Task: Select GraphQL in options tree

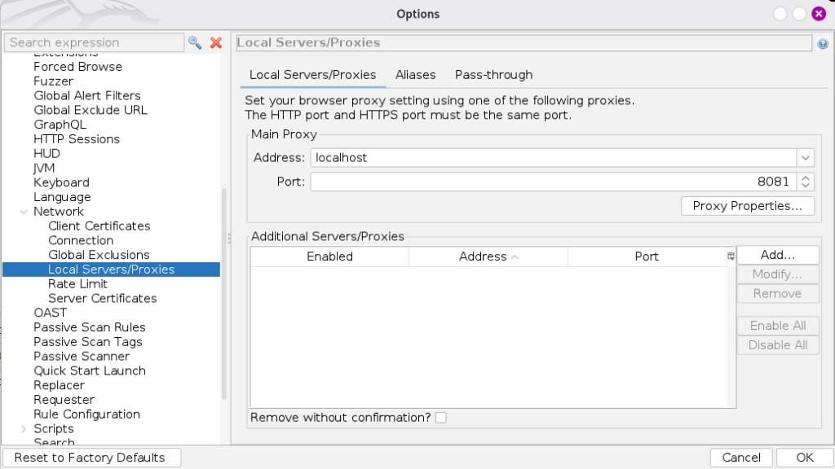Action: (60, 125)
